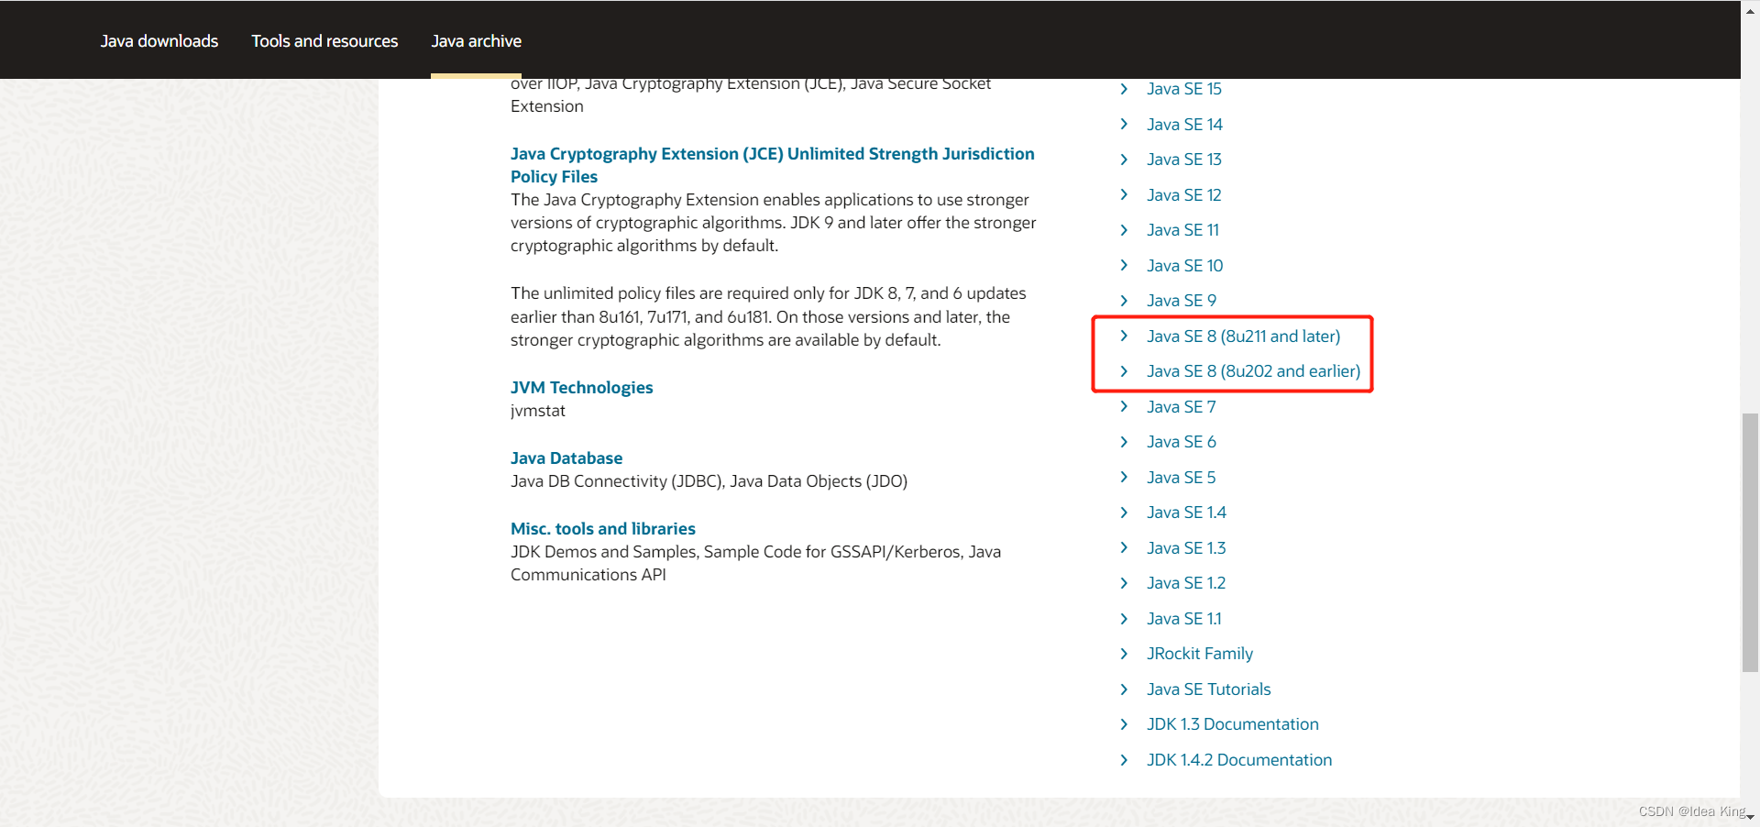
Task: Click the chevron beside Java SE 5
Action: coord(1124,478)
